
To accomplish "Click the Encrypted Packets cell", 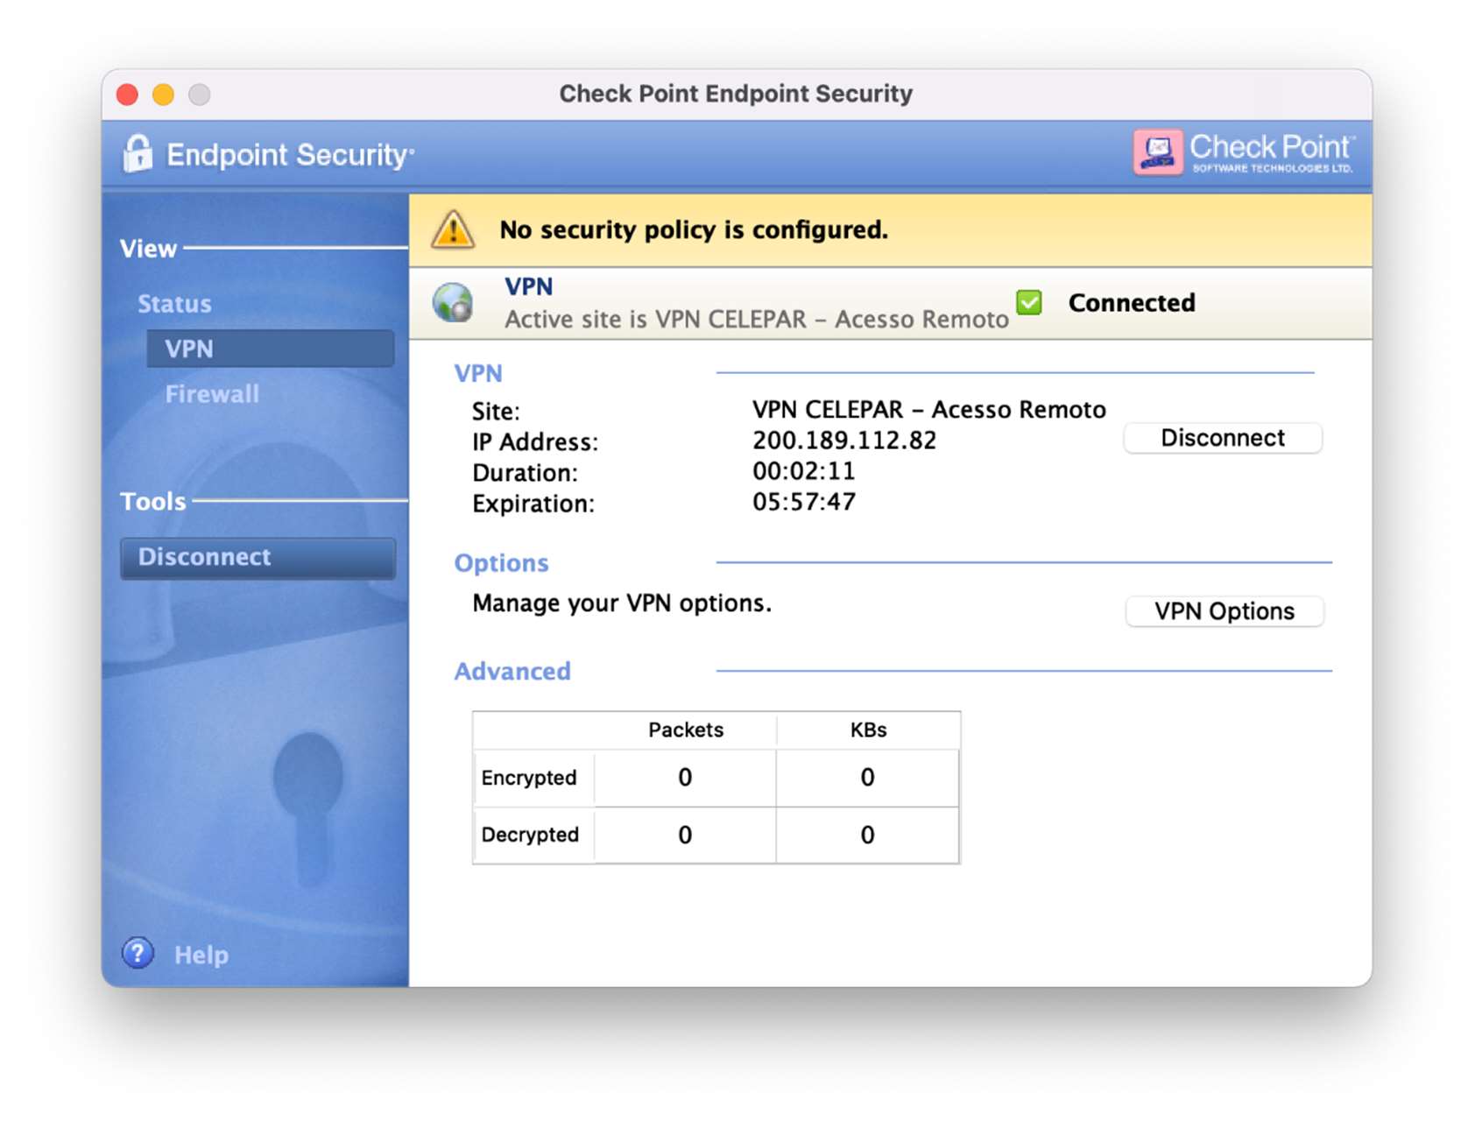I will click(685, 778).
